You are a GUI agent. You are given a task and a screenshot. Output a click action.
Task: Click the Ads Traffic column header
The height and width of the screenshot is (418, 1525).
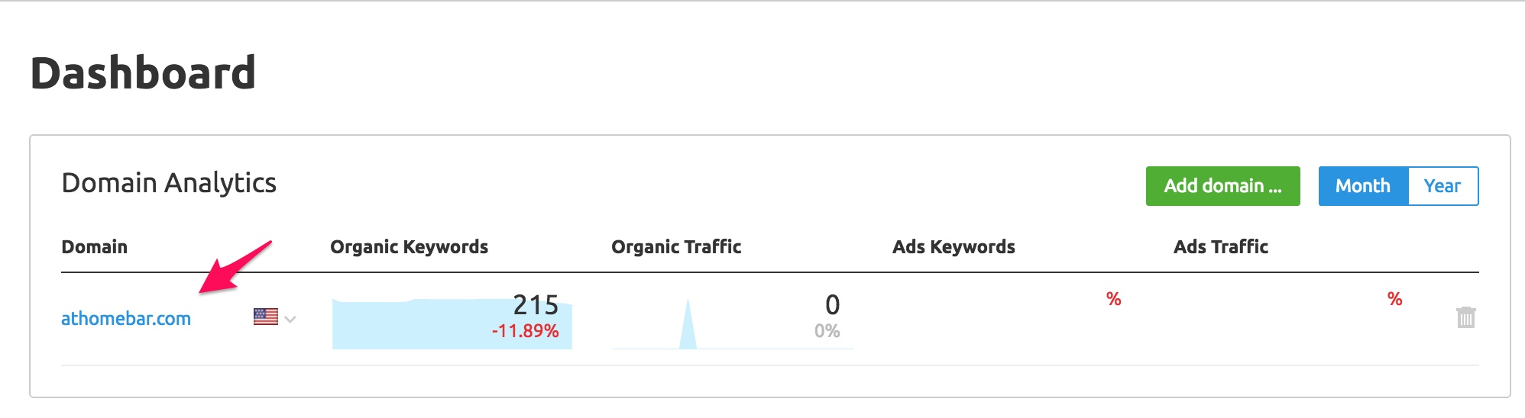coord(1221,247)
